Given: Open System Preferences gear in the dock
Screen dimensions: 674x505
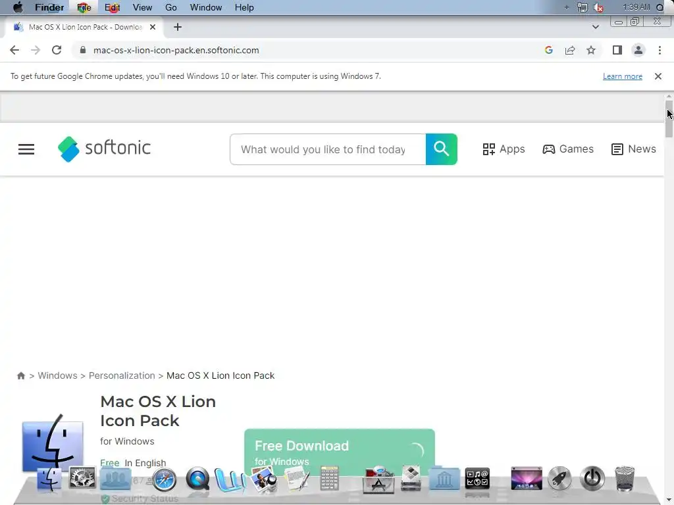Looking at the screenshot, I should [82, 478].
